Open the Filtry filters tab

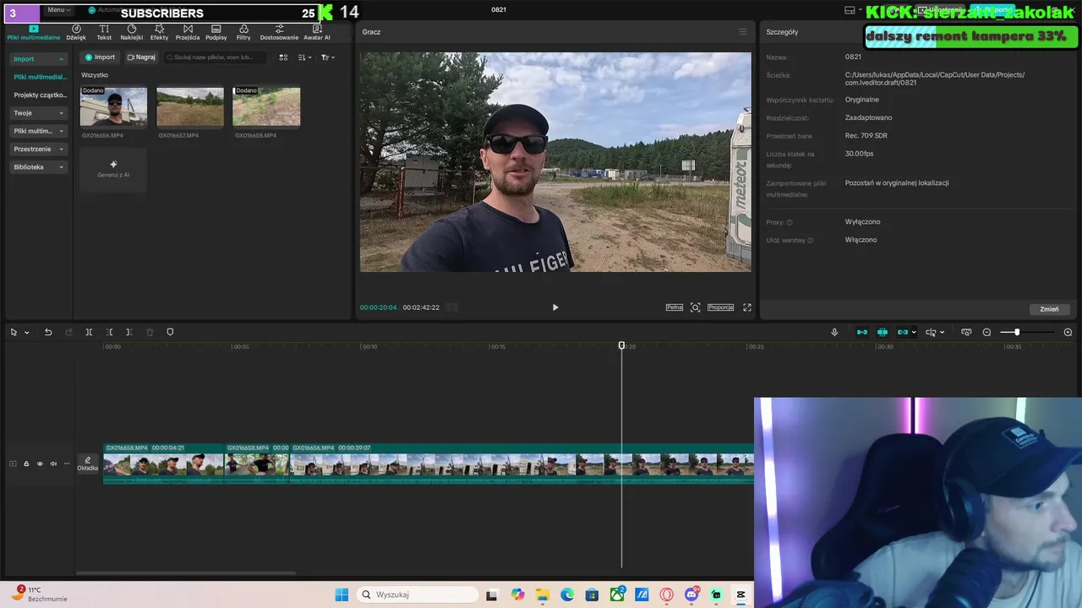243,32
